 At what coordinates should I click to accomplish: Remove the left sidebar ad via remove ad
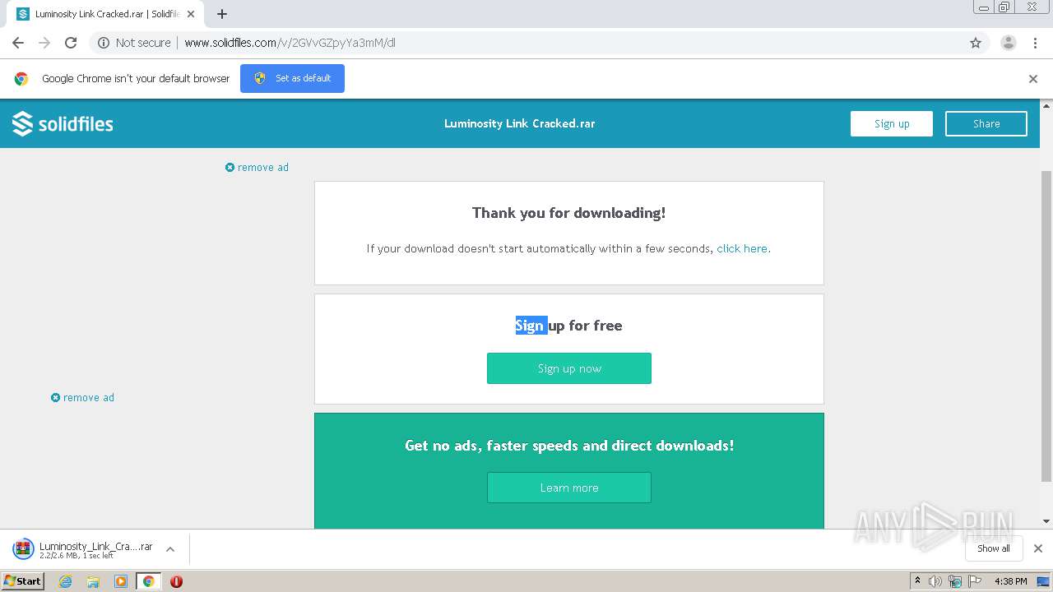click(x=82, y=397)
